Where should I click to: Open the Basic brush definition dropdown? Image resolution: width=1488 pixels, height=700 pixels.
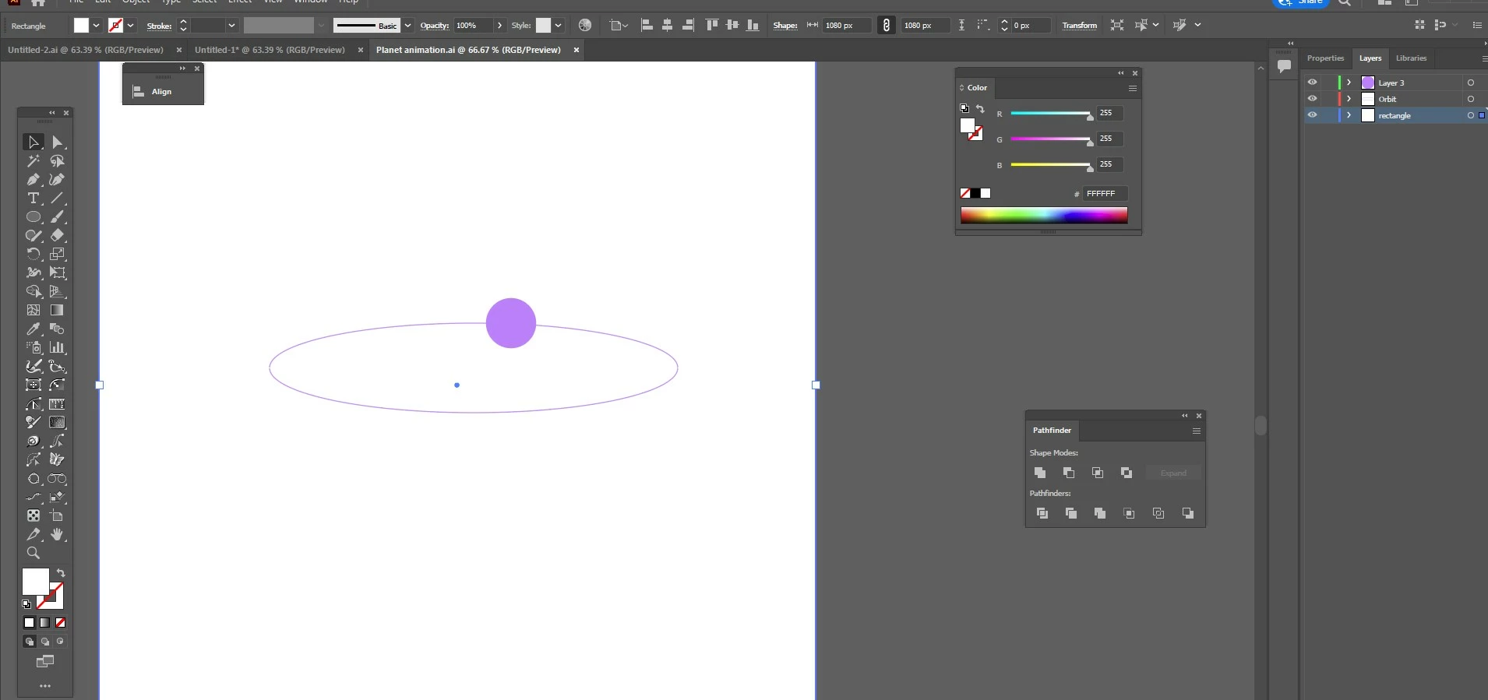click(407, 26)
